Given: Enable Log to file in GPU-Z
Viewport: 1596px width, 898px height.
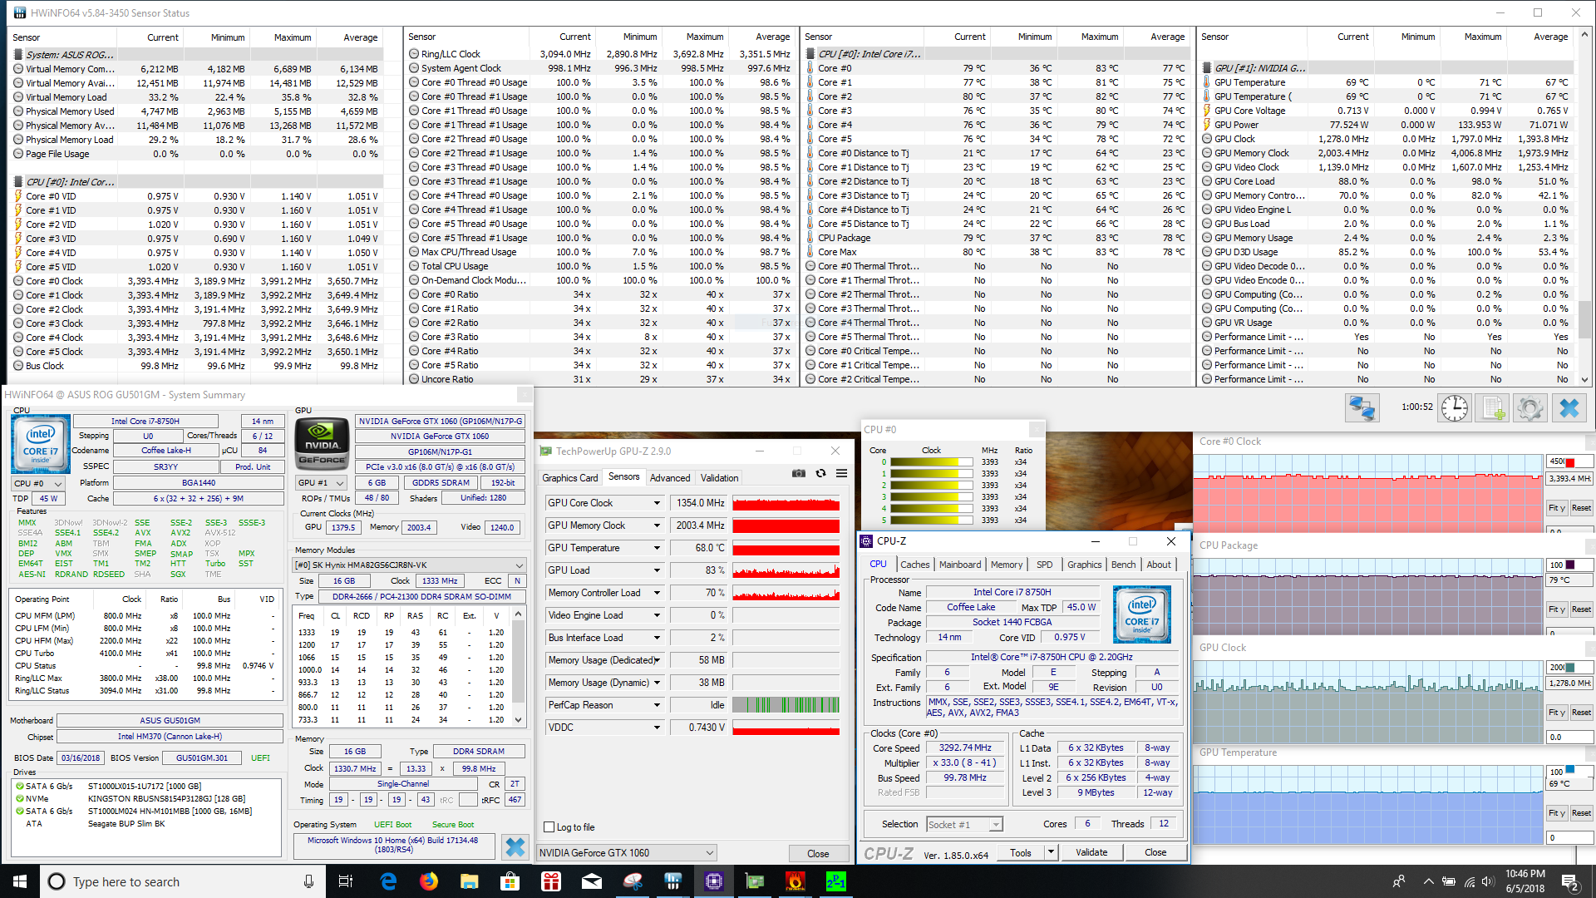Looking at the screenshot, I should pos(549,827).
